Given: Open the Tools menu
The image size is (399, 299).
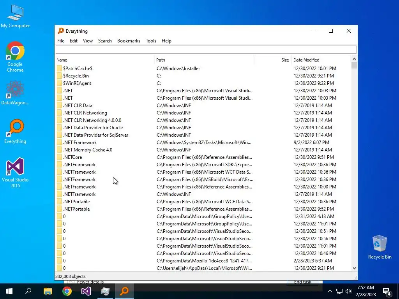Looking at the screenshot, I should pyautogui.click(x=151, y=40).
